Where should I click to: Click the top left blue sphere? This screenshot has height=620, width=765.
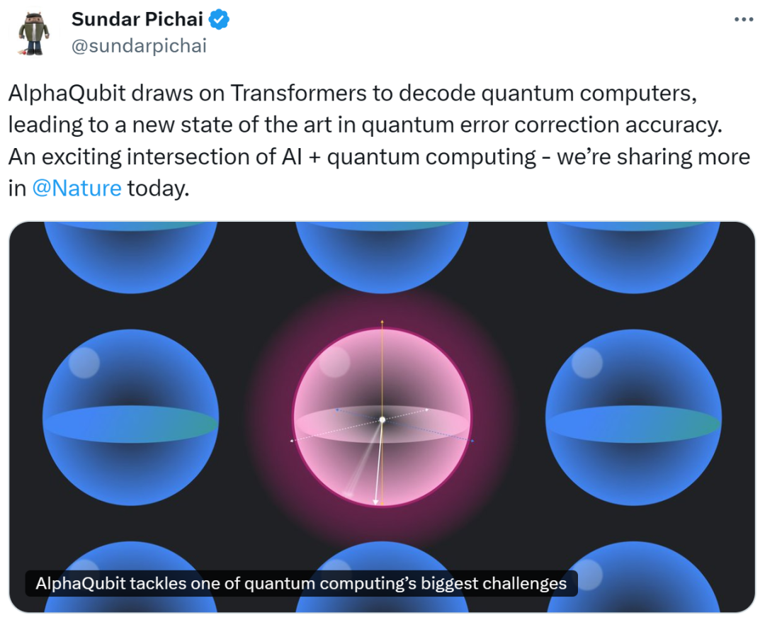(131, 257)
